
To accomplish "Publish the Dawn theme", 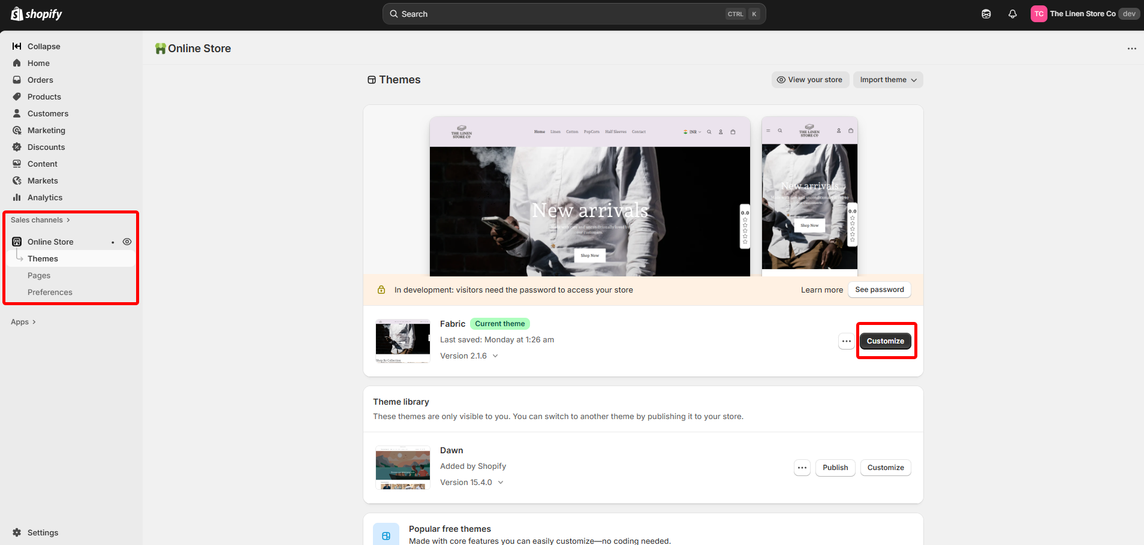I will coord(835,468).
